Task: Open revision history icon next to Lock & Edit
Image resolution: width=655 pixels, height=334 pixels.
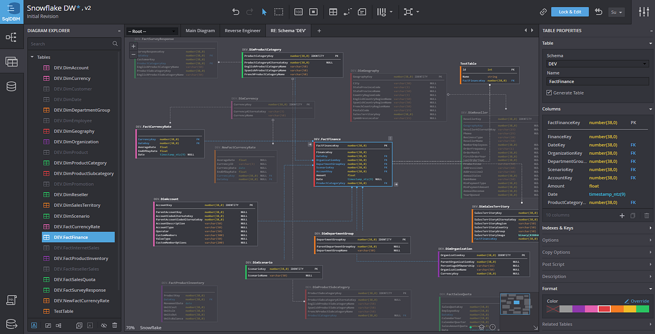Action: pyautogui.click(x=598, y=11)
